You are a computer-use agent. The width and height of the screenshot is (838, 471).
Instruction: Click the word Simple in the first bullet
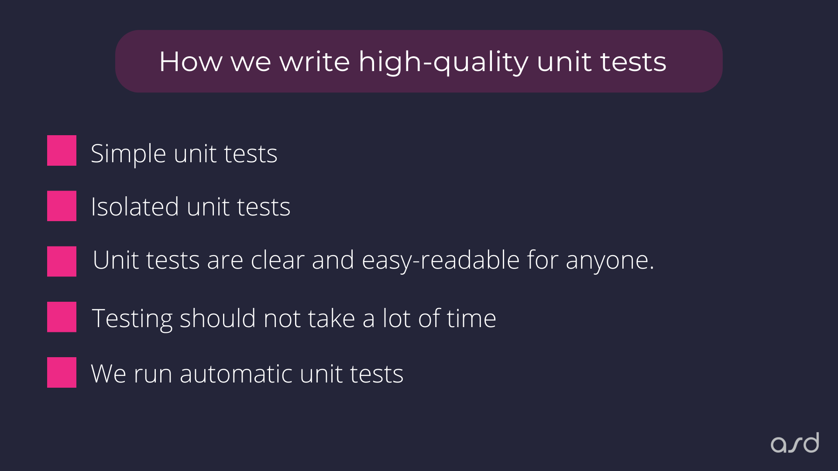pos(128,154)
